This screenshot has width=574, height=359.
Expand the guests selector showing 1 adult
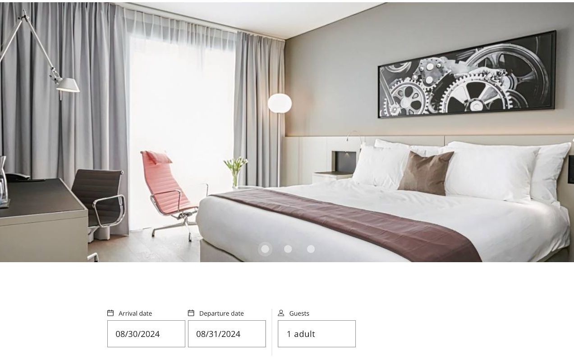coord(317,334)
